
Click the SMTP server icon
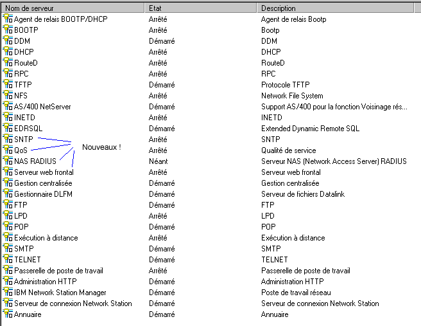[8, 249]
